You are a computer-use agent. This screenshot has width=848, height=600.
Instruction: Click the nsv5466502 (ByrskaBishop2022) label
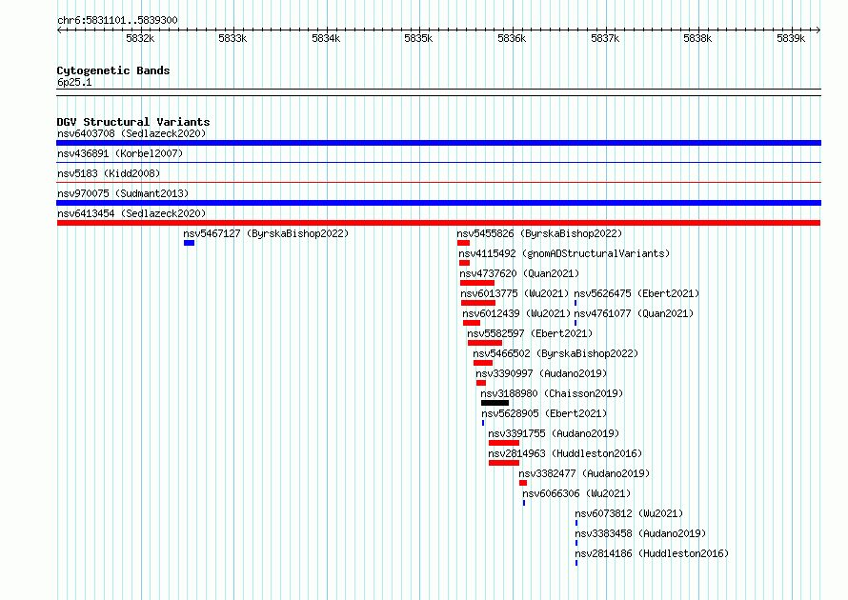click(x=555, y=353)
